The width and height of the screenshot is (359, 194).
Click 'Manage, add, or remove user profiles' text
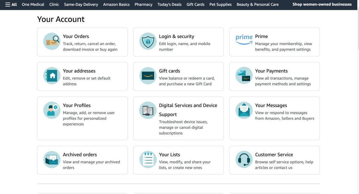89,118
